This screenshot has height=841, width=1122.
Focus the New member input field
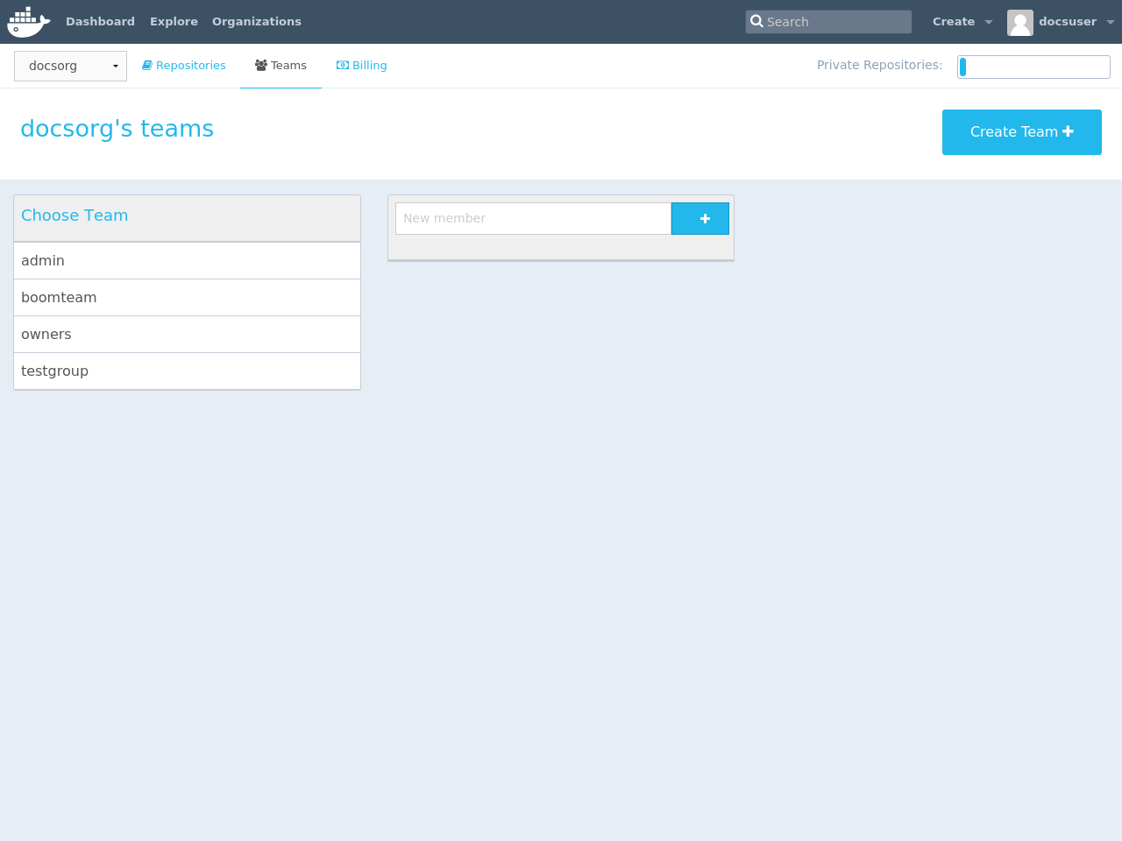click(x=533, y=219)
